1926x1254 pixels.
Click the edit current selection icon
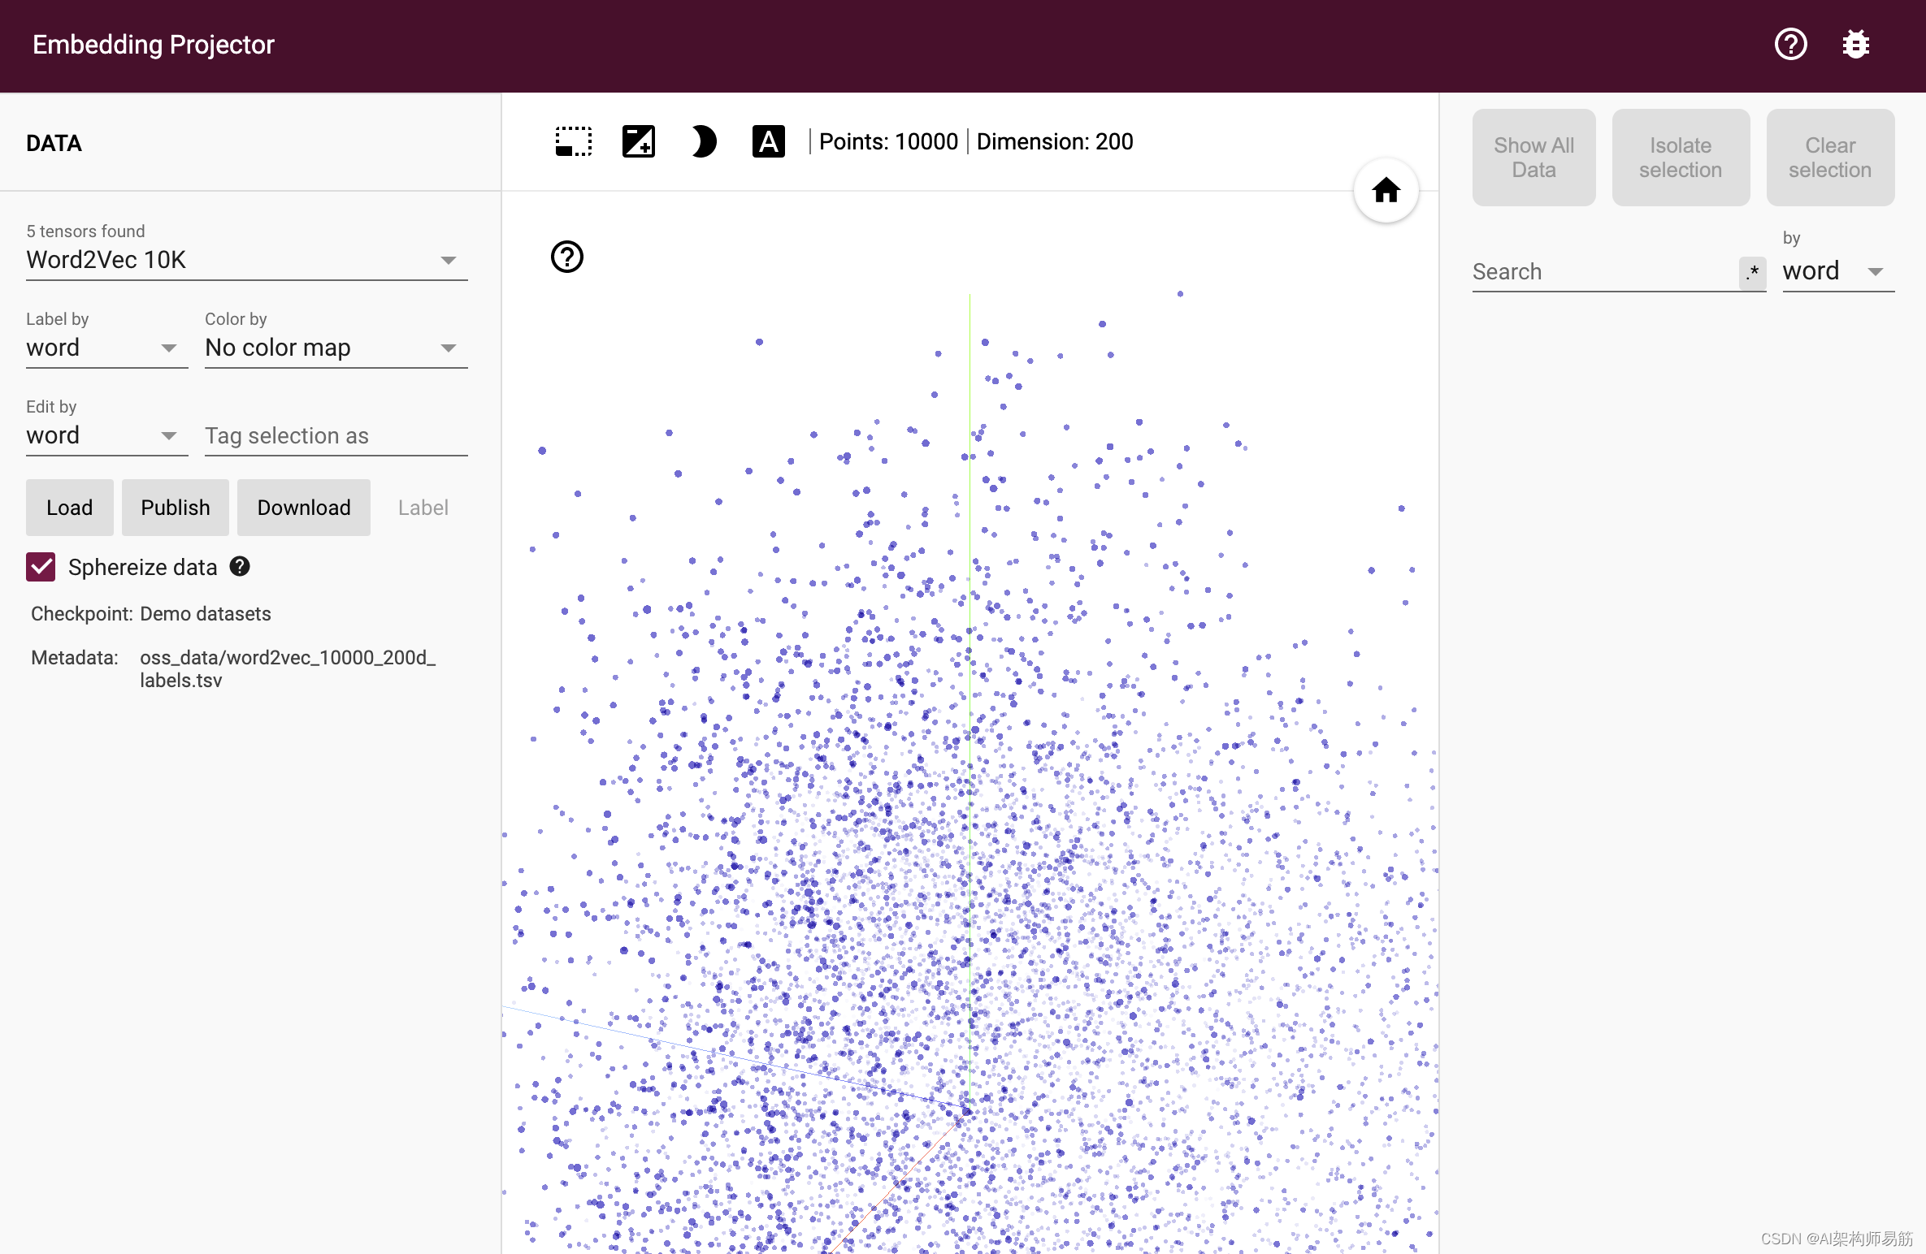point(639,141)
